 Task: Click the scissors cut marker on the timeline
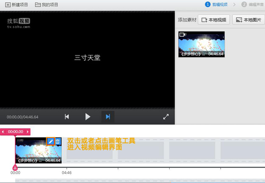(15, 168)
